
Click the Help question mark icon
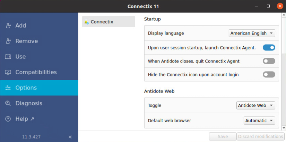pyautogui.click(x=8, y=119)
